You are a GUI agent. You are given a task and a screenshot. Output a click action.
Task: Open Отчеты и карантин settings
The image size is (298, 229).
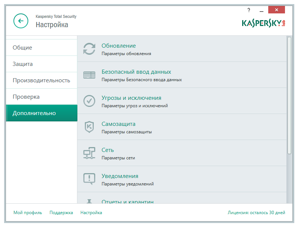pos(128,201)
